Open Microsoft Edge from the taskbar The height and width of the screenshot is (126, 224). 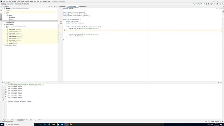click(45, 124)
